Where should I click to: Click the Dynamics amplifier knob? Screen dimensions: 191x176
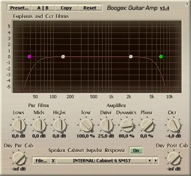tap(127, 125)
